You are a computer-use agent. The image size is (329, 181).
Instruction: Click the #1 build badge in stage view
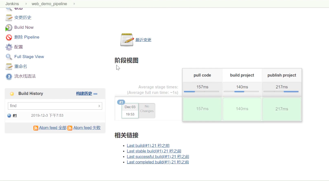pos(121,102)
